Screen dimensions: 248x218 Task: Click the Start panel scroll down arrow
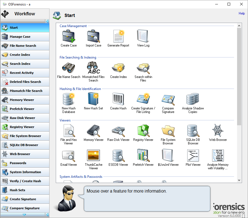239,180
